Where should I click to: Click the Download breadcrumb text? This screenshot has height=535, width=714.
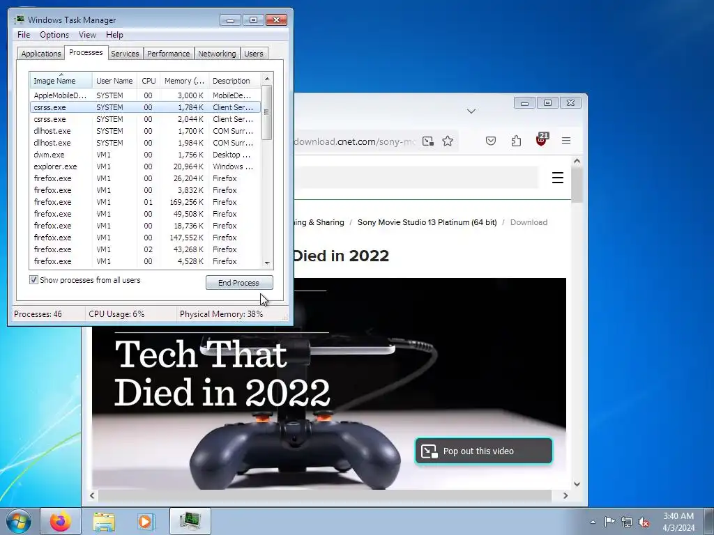529,222
